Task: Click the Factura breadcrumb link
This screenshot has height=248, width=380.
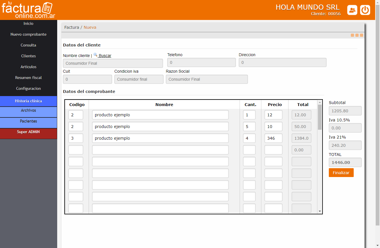Action: 71,27
